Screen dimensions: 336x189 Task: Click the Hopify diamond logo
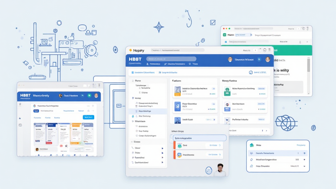point(130,50)
